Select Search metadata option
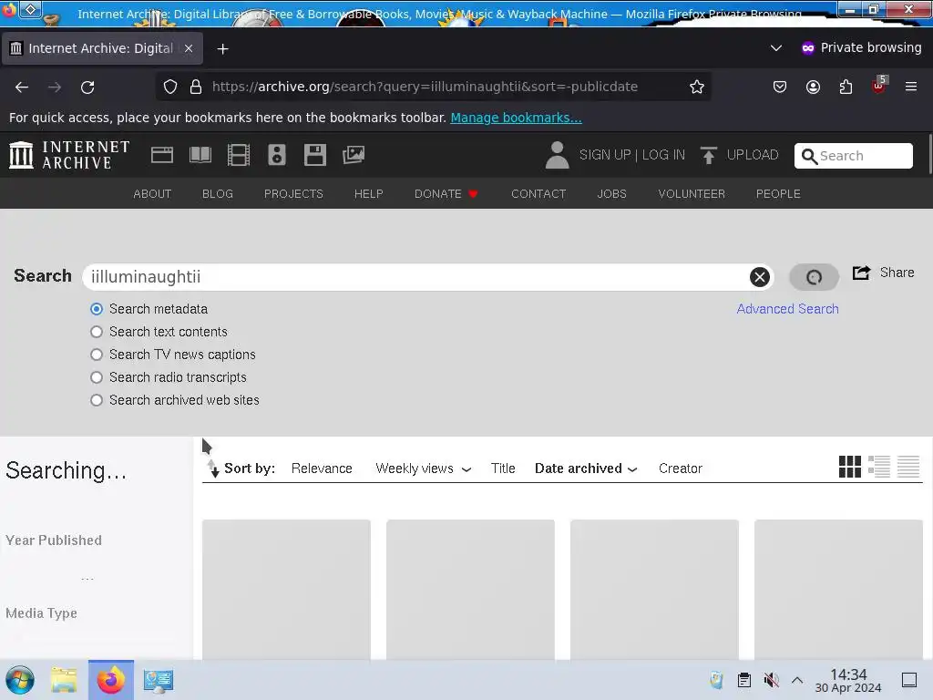The height and width of the screenshot is (700, 933). [x=97, y=309]
